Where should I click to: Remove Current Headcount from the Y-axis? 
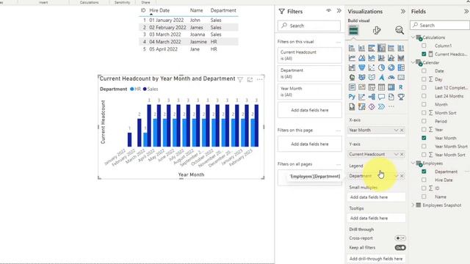(x=402, y=154)
